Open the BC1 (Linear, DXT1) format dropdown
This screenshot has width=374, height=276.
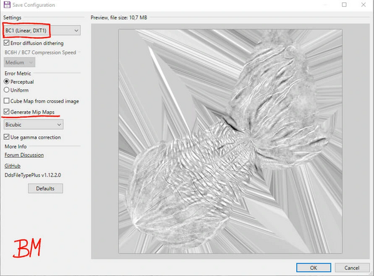[42, 30]
